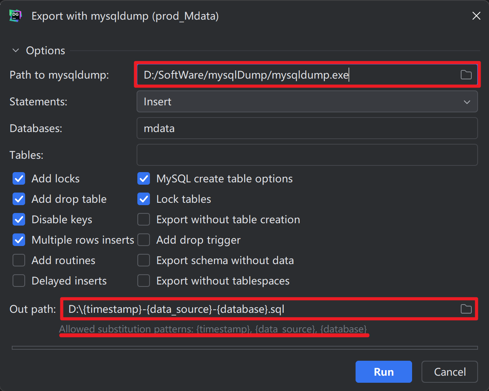Disable the Disable keys option
489x391 pixels.
coord(19,220)
